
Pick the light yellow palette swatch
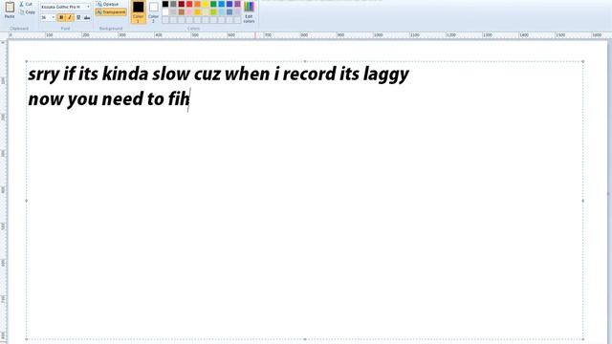point(206,12)
